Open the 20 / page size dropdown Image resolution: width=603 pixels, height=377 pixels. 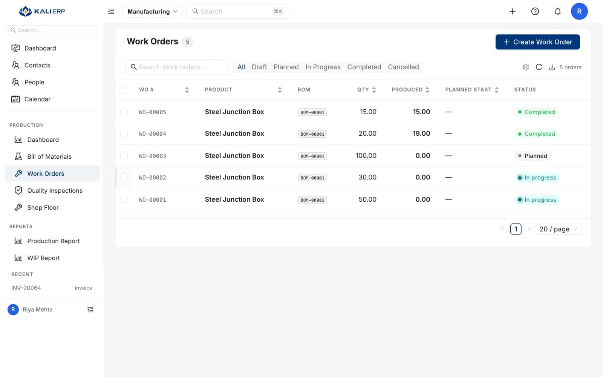coord(559,229)
